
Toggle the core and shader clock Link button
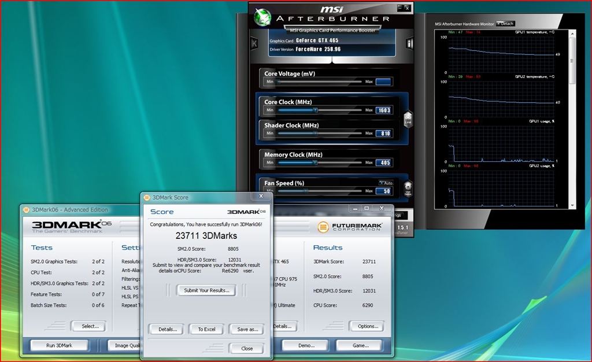[x=408, y=120]
